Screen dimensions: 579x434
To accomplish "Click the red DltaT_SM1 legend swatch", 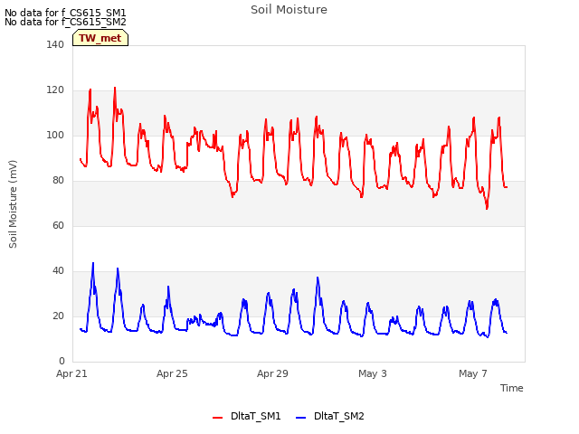I will tap(217, 418).
